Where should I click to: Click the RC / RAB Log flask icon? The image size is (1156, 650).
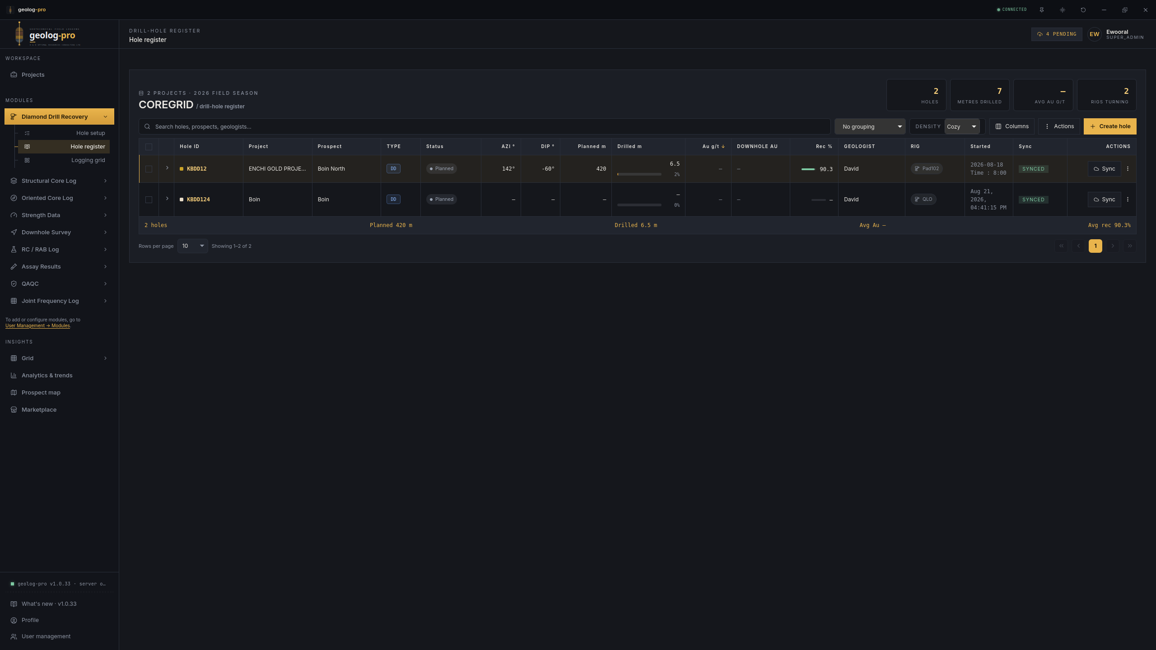tap(14, 250)
